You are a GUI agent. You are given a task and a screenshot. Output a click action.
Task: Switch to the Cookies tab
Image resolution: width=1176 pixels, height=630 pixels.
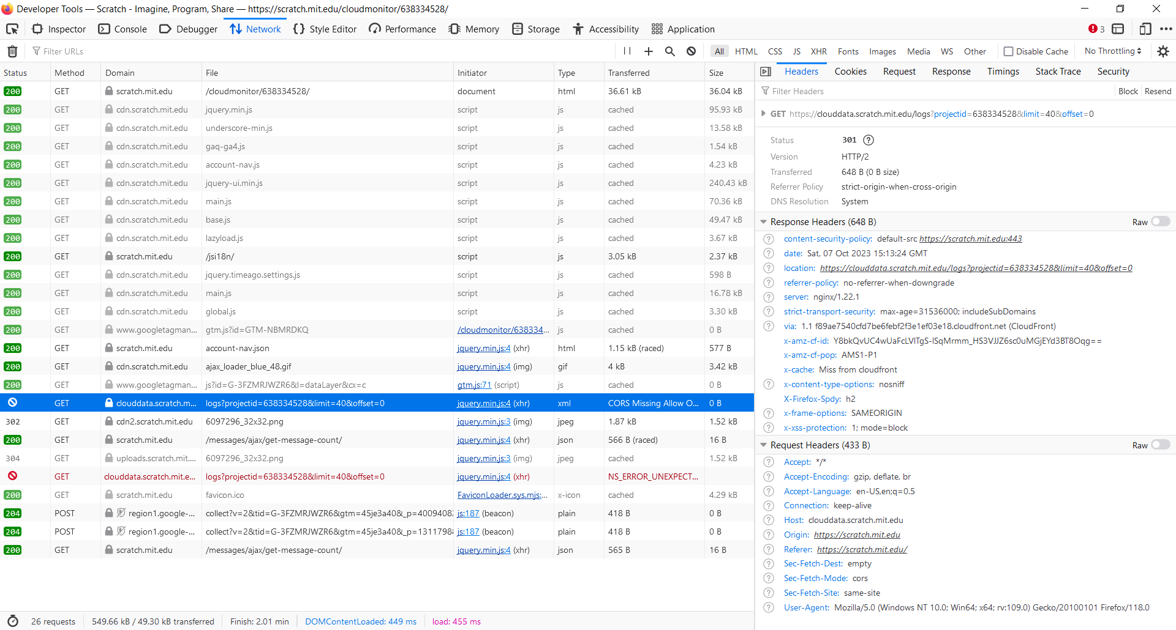(x=850, y=72)
